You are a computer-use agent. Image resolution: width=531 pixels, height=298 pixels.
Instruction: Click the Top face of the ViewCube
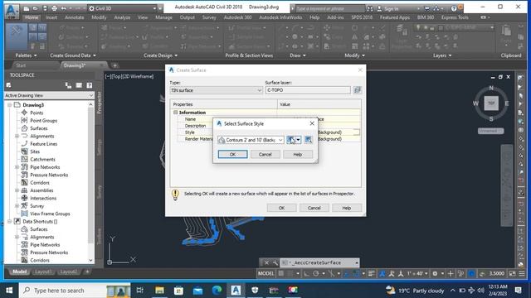[x=491, y=103]
